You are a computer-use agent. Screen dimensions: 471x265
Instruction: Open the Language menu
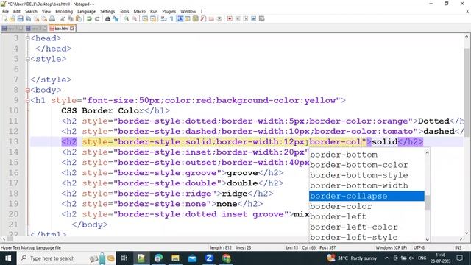86,11
